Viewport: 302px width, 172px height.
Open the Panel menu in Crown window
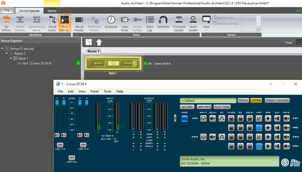click(x=94, y=91)
